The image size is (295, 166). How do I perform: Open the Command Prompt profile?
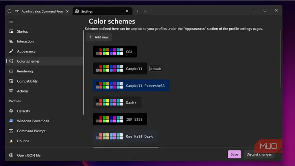coord(45,131)
